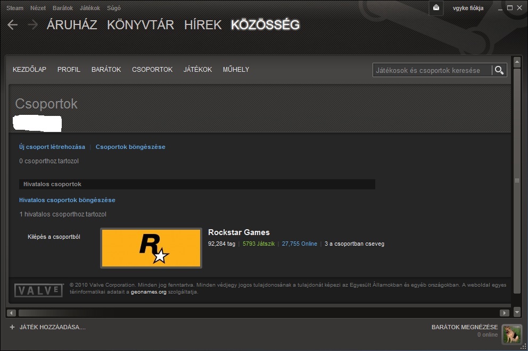Click JÁTÉK HOZZÁADÁSA button
The image size is (528, 351).
(x=52, y=327)
